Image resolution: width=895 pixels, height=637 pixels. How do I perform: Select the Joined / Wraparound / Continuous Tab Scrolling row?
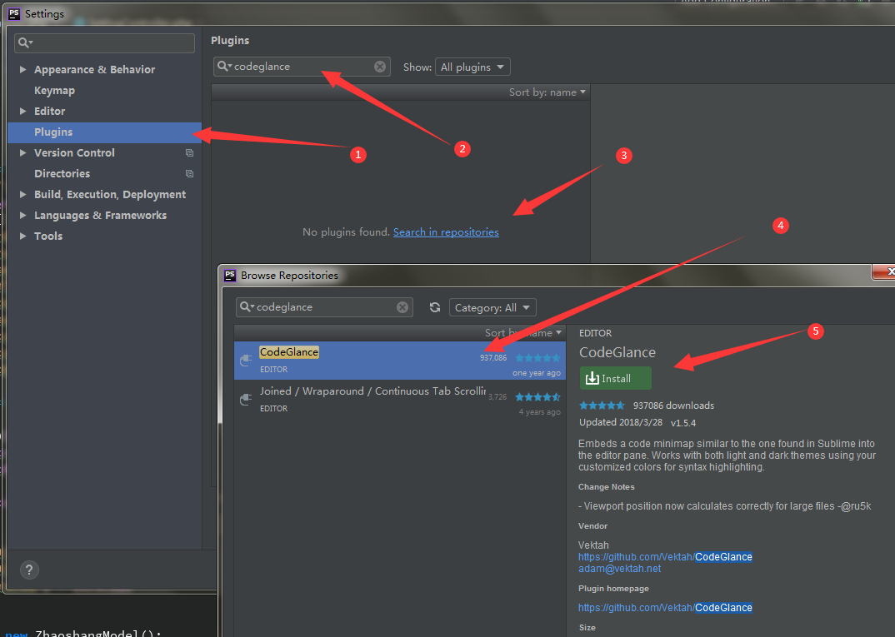click(x=399, y=399)
